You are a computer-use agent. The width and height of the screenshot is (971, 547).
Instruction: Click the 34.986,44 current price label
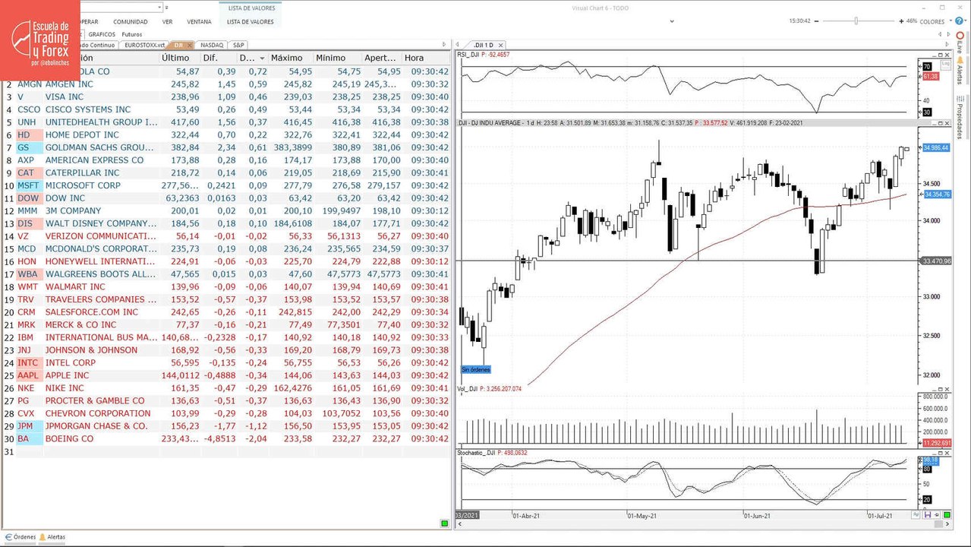(x=936, y=148)
